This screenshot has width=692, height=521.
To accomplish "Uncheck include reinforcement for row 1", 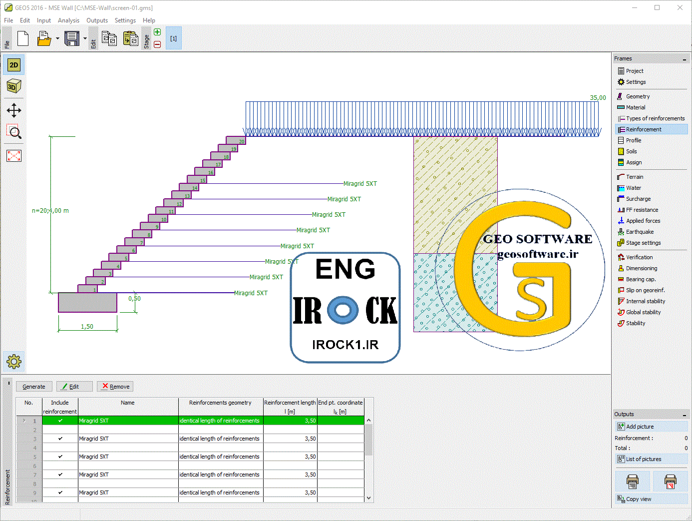I will 60,421.
